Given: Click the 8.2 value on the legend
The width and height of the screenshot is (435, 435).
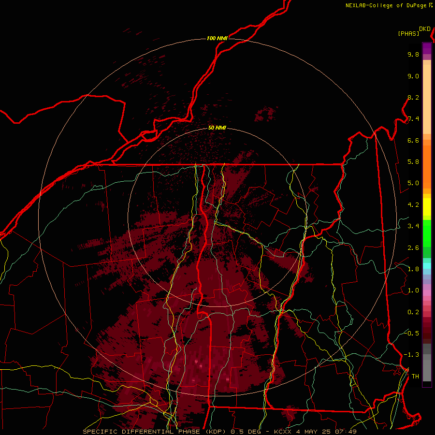Looking at the screenshot, I should tap(413, 97).
